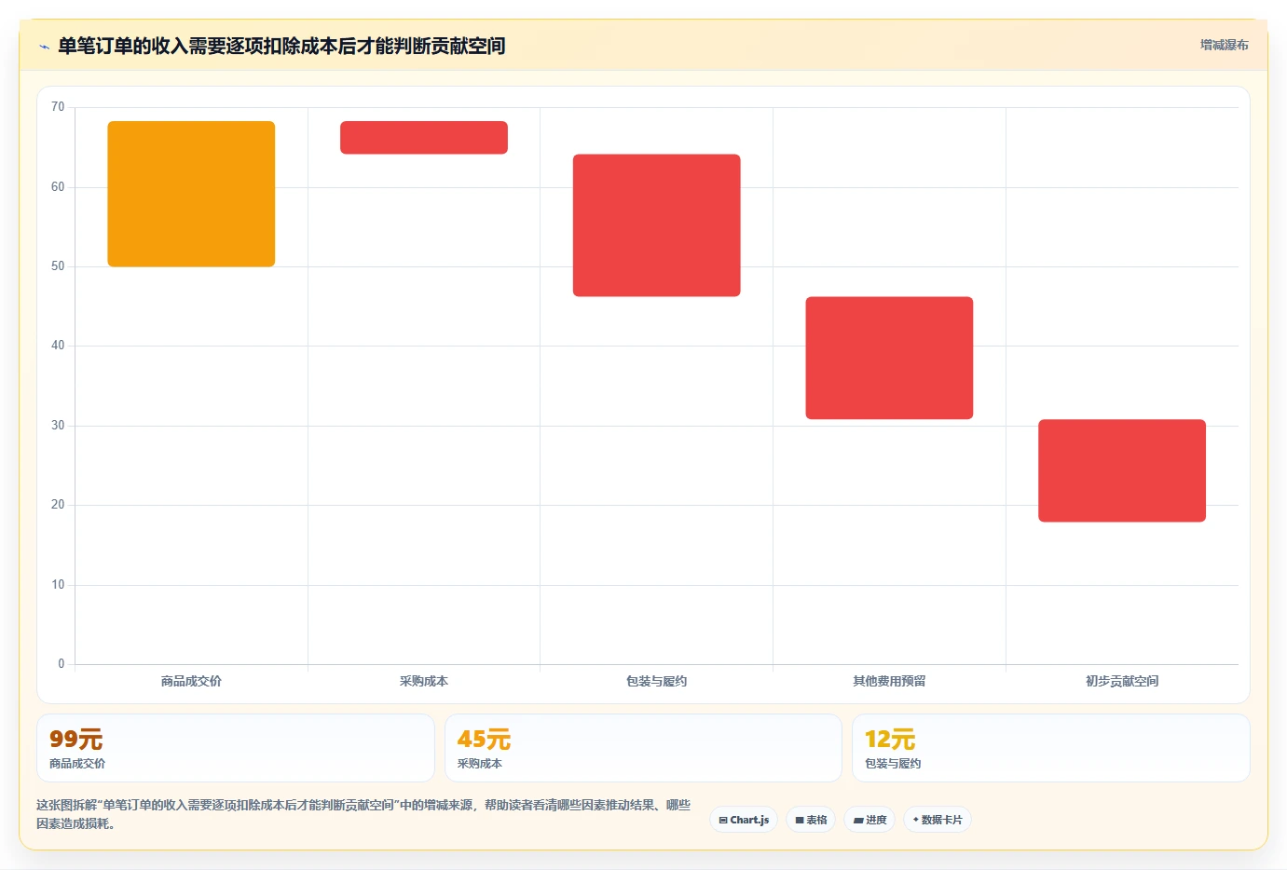Click the red 采购成本 bar
Image resolution: width=1287 pixels, height=870 pixels.
(424, 138)
